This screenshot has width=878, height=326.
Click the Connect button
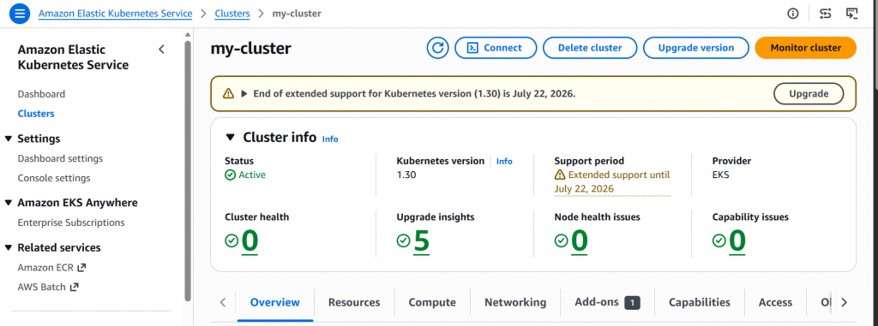[496, 48]
